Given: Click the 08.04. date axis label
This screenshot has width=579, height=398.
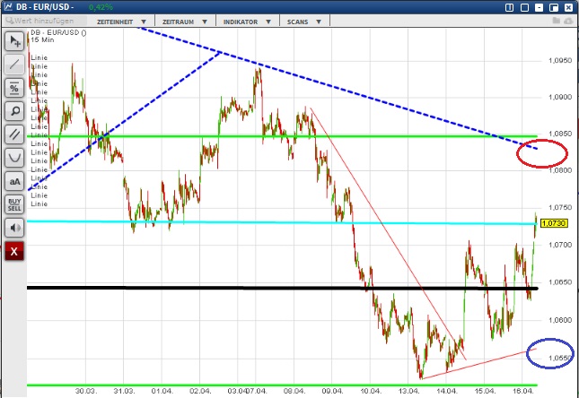Looking at the screenshot, I should coord(294,391).
